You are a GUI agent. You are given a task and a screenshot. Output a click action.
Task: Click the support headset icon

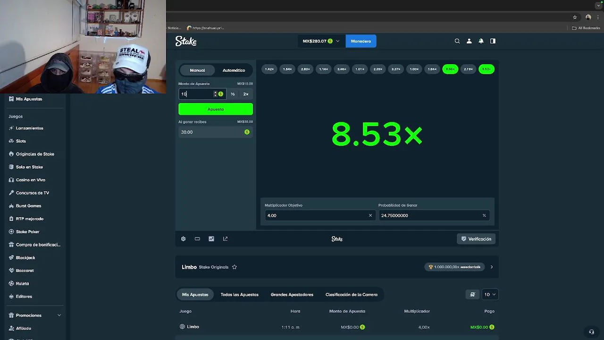(591, 332)
